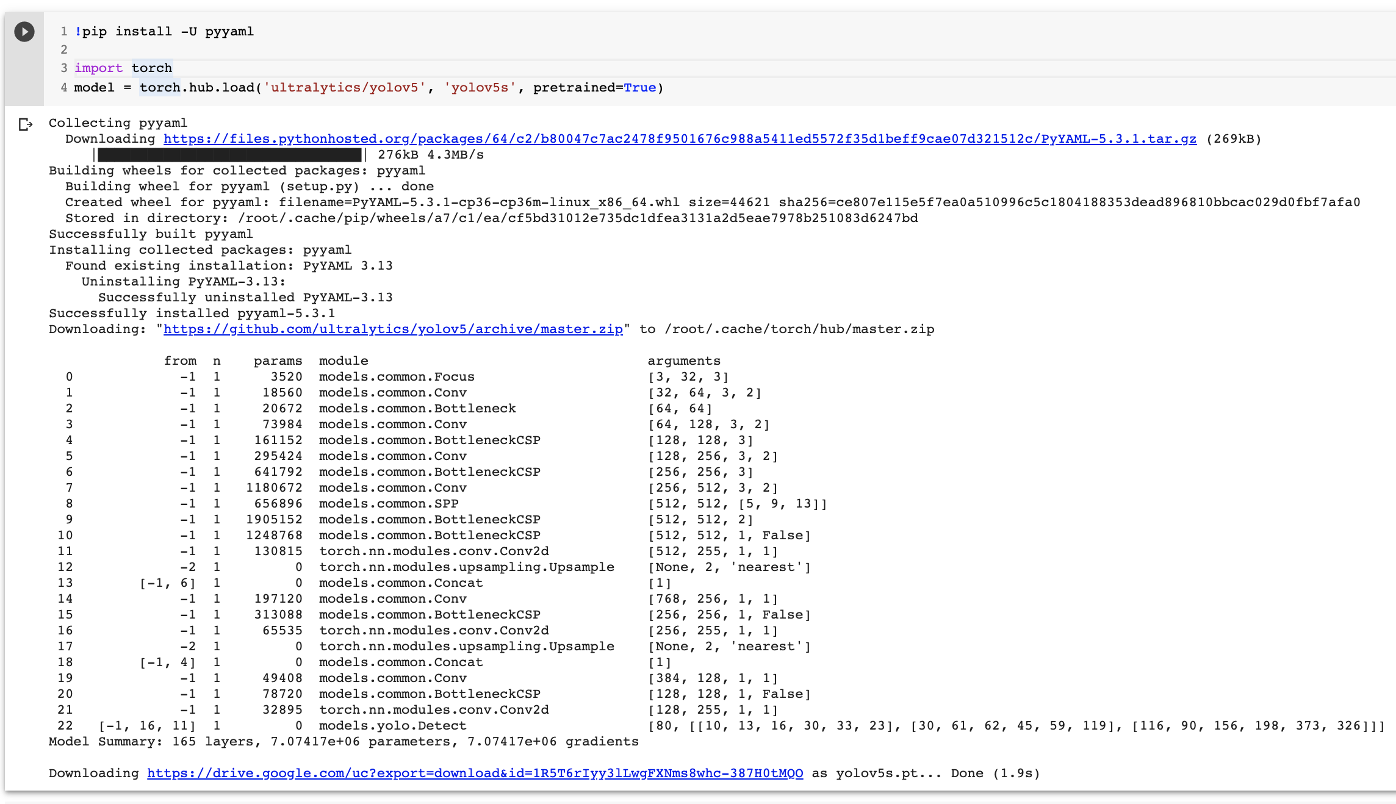
Task: Click code line '!pip install -U pyyaml'
Action: click(x=164, y=32)
